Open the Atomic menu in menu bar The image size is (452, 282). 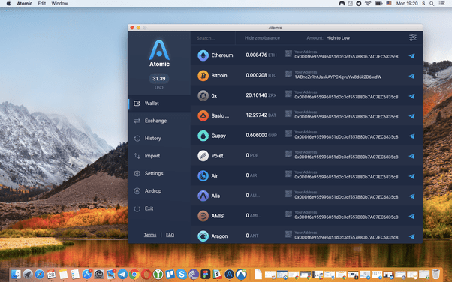24,4
